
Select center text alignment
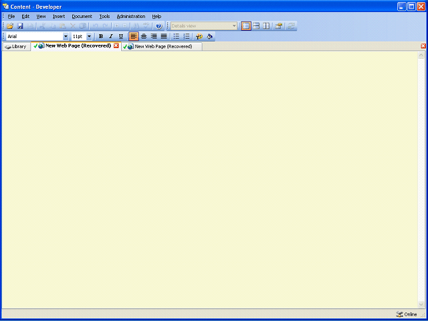pos(144,36)
